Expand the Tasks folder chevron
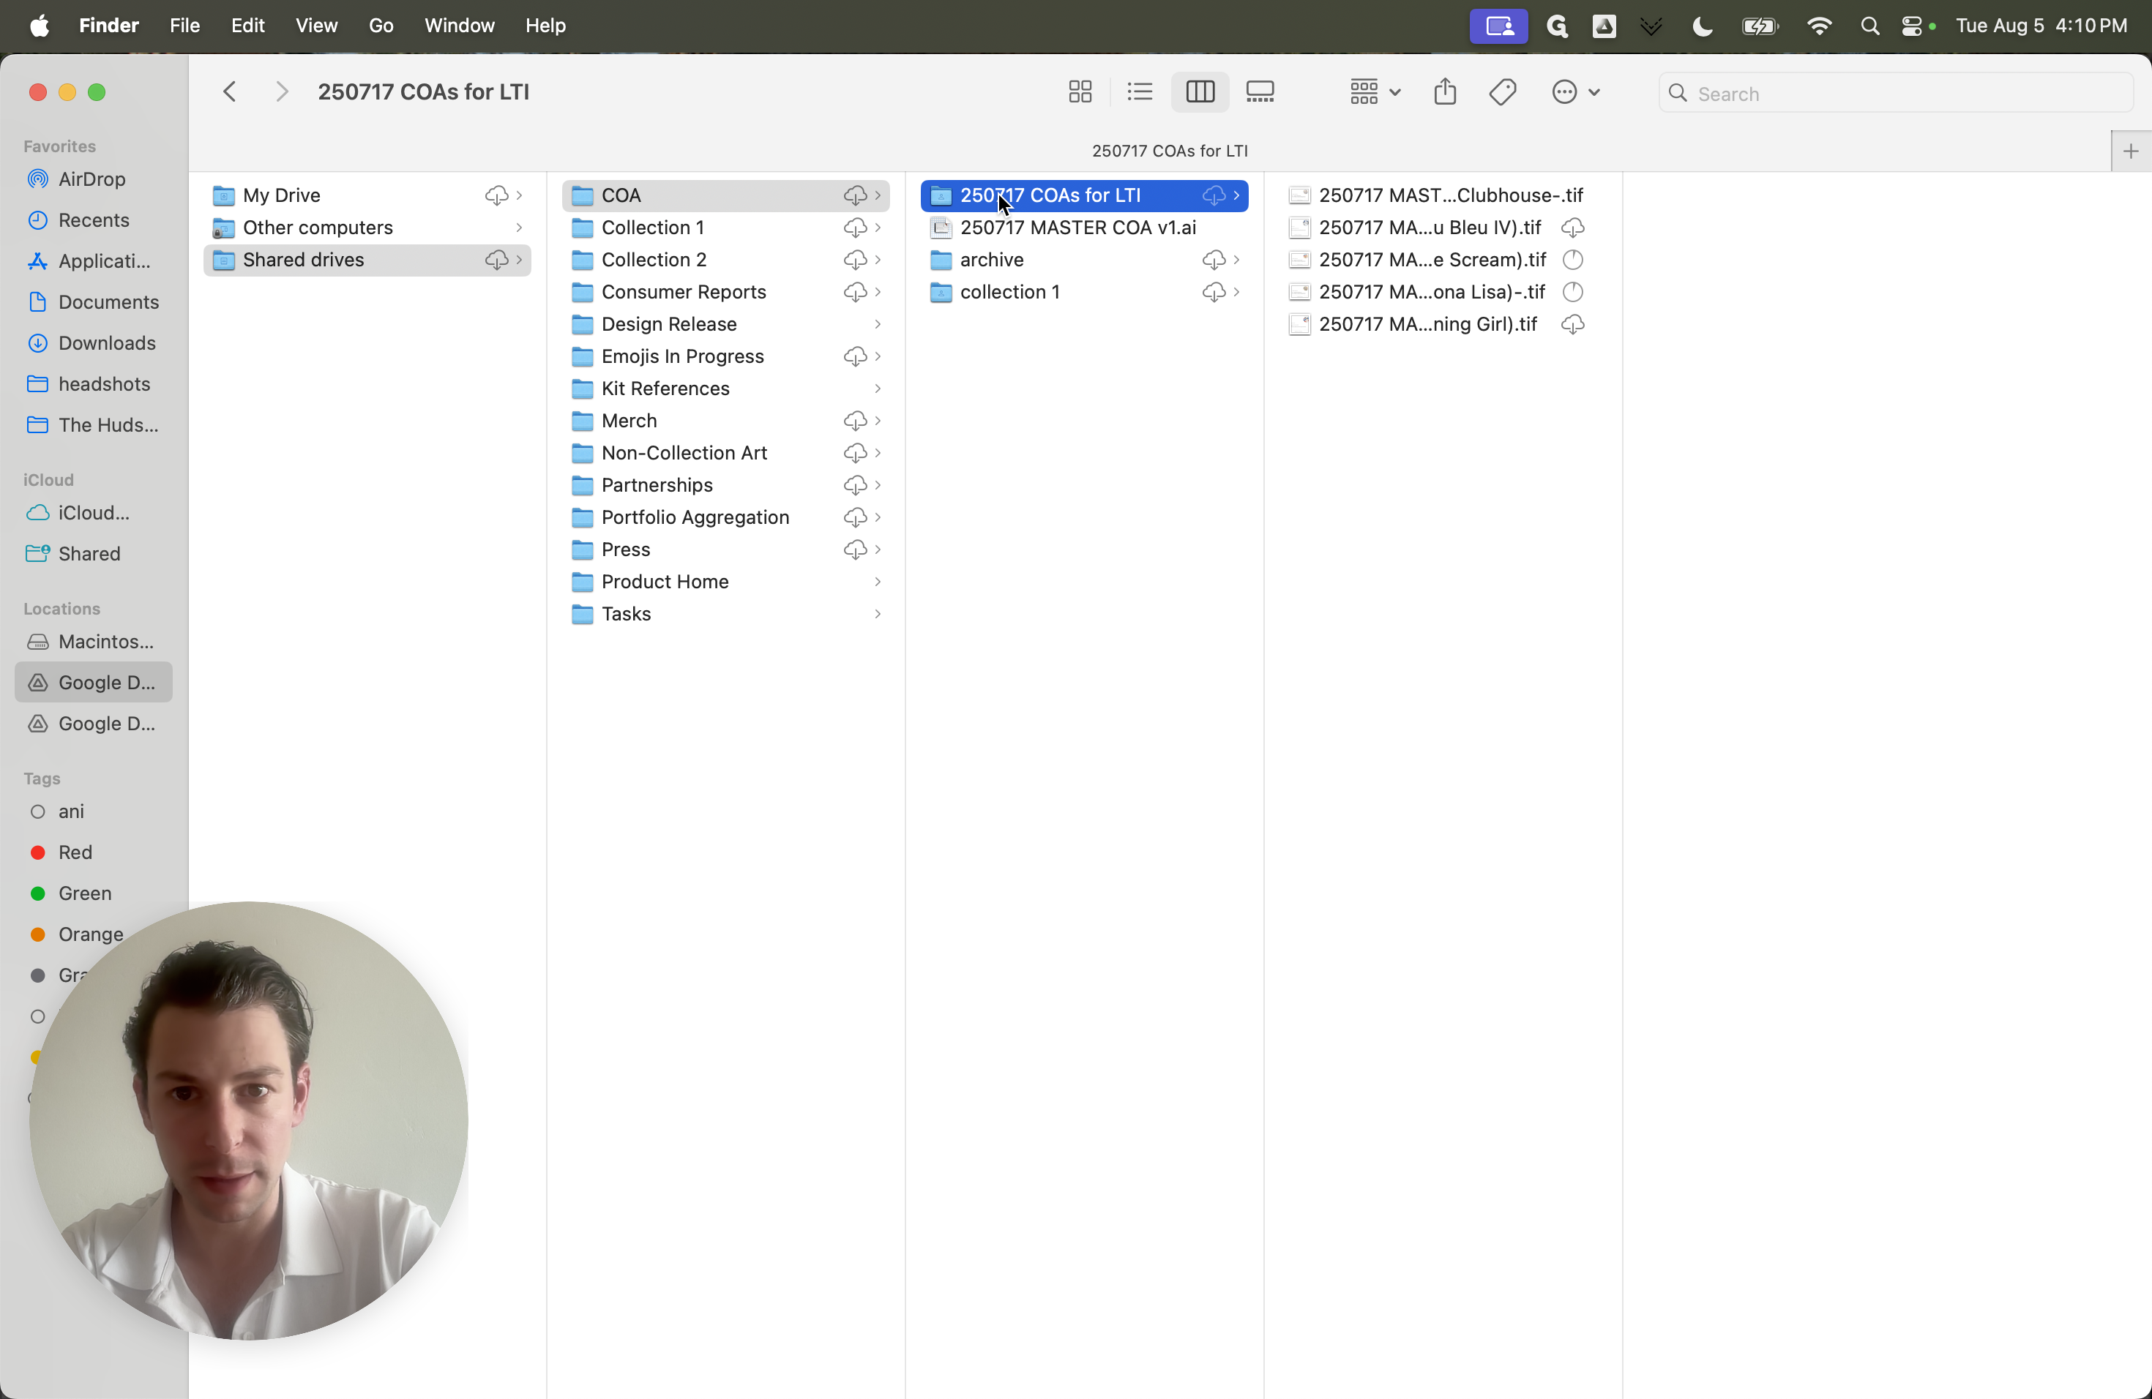 click(877, 614)
